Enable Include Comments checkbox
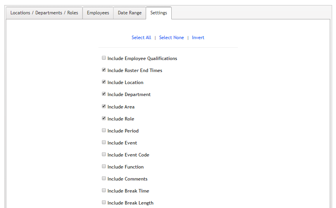This screenshot has height=208, width=336. coord(104,178)
